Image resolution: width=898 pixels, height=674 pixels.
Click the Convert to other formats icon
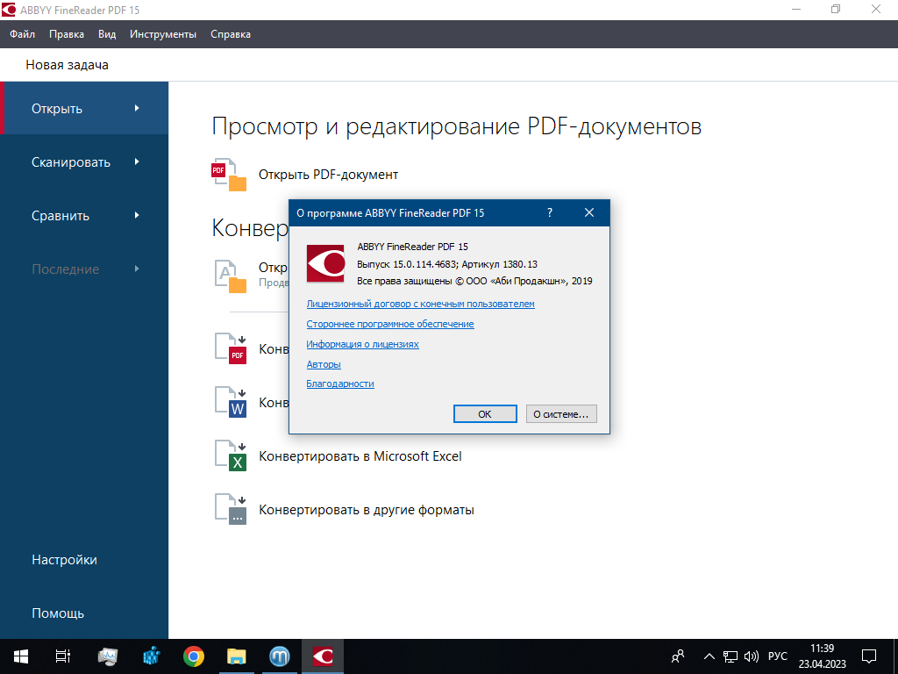point(231,510)
